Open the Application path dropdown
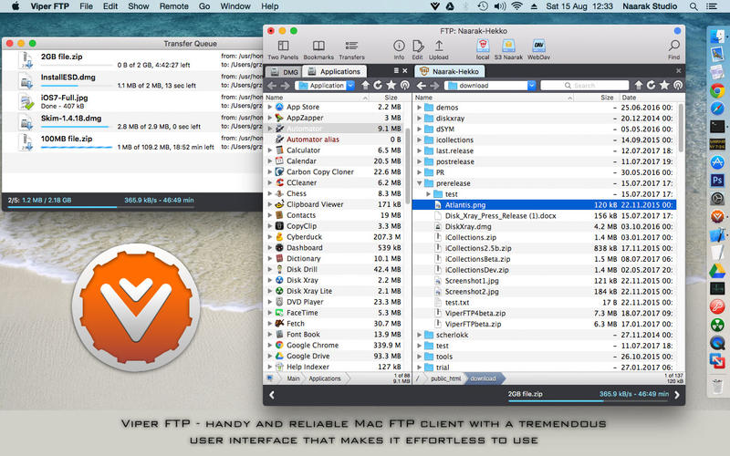 pos(350,85)
